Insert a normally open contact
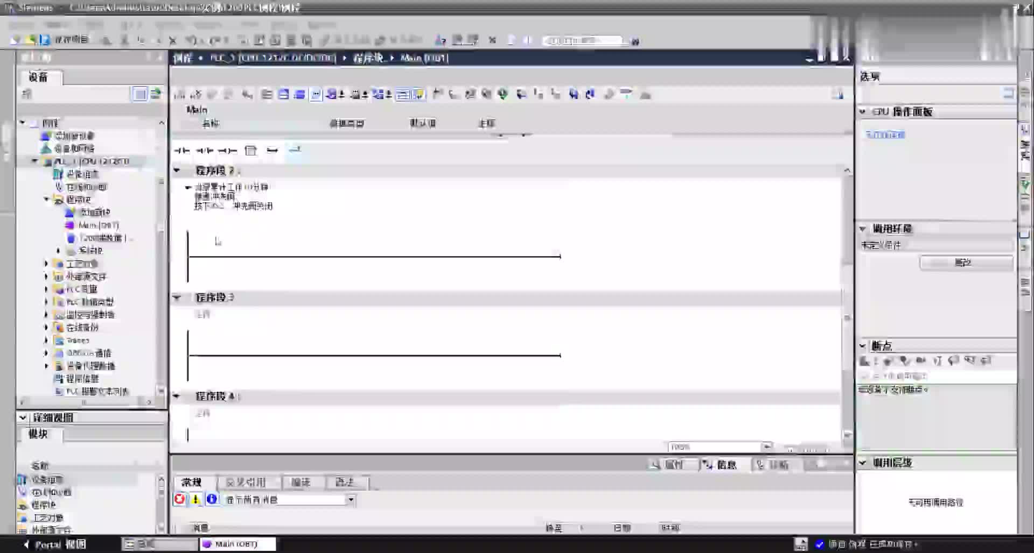 coord(182,151)
